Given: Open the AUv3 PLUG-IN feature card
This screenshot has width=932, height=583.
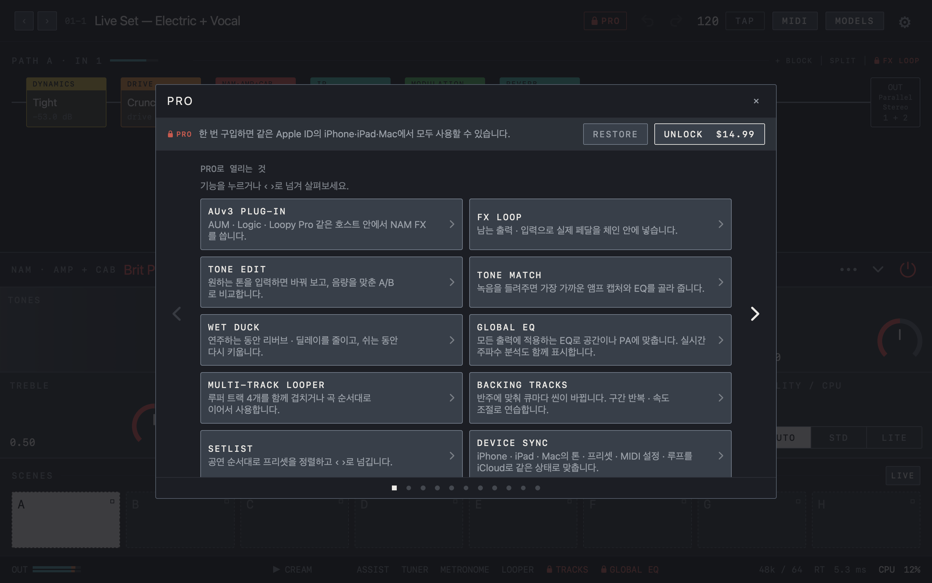Looking at the screenshot, I should coord(331,224).
